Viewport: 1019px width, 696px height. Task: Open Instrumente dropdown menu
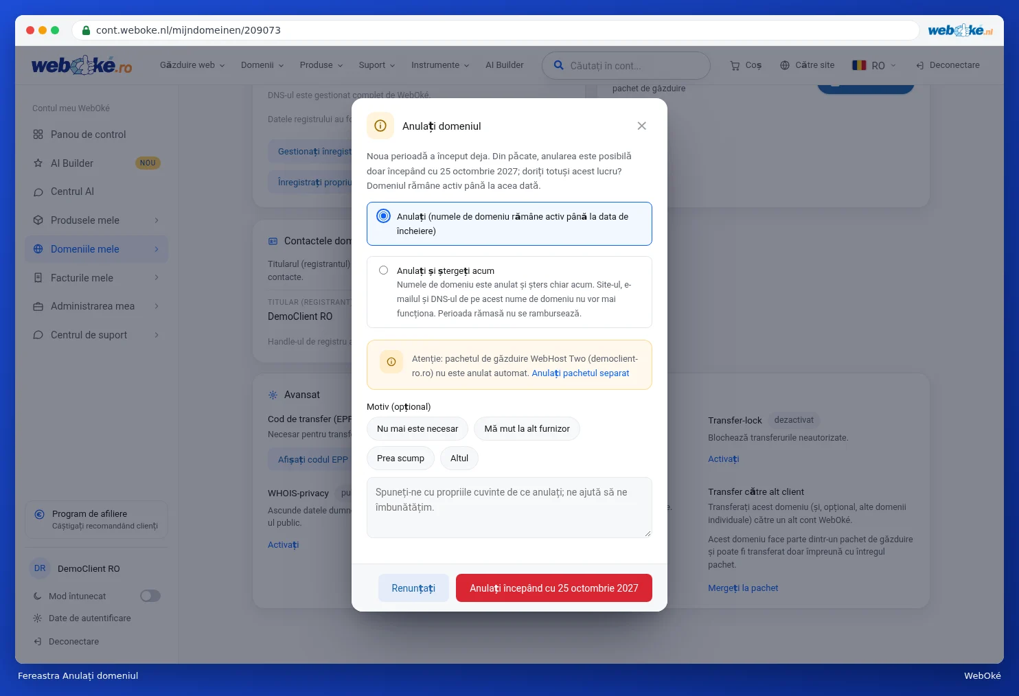tap(440, 65)
